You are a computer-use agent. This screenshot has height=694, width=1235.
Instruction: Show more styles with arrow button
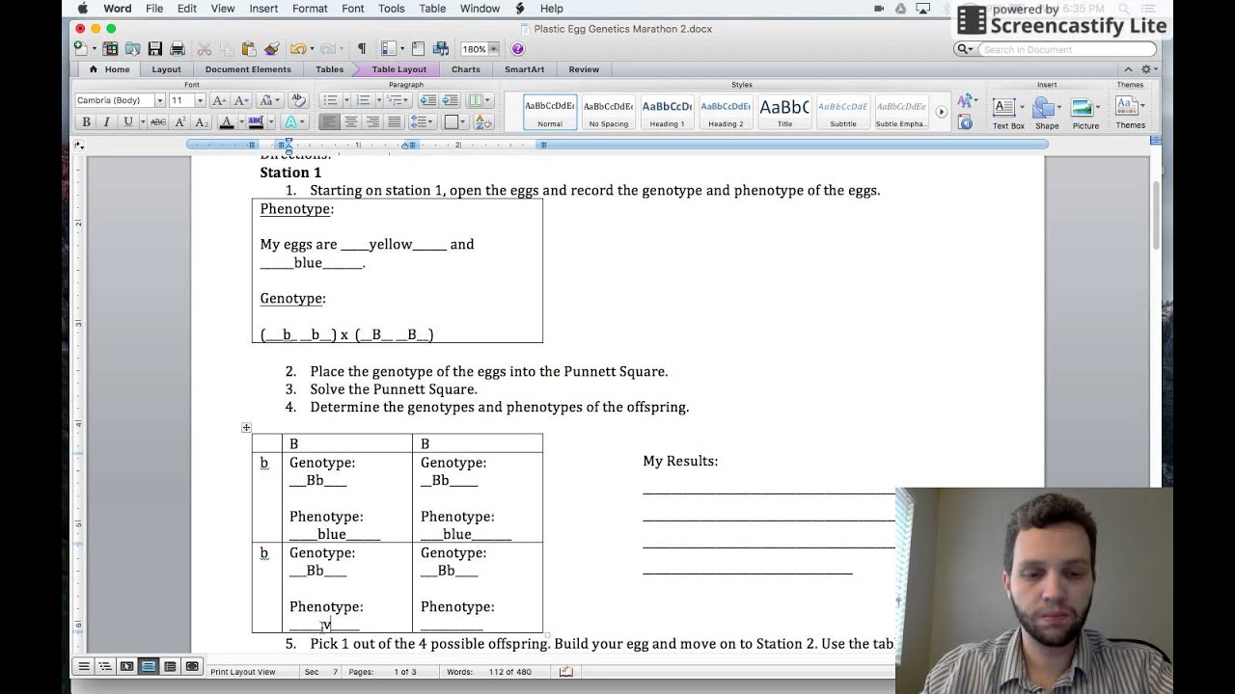[942, 113]
